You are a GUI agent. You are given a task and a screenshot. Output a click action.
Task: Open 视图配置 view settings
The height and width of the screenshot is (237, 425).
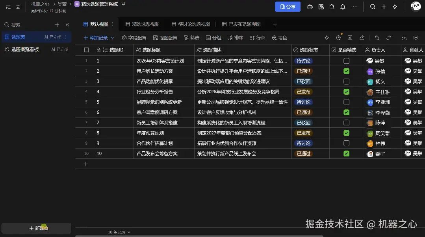(165, 38)
